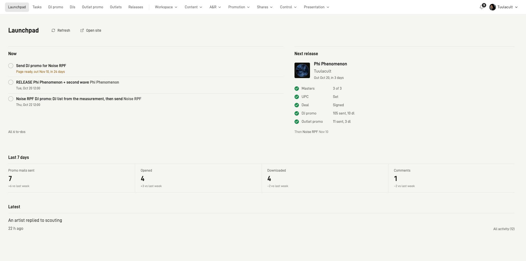The height and width of the screenshot is (261, 526).
Task: Switch to the Releases tab
Action: (x=136, y=7)
